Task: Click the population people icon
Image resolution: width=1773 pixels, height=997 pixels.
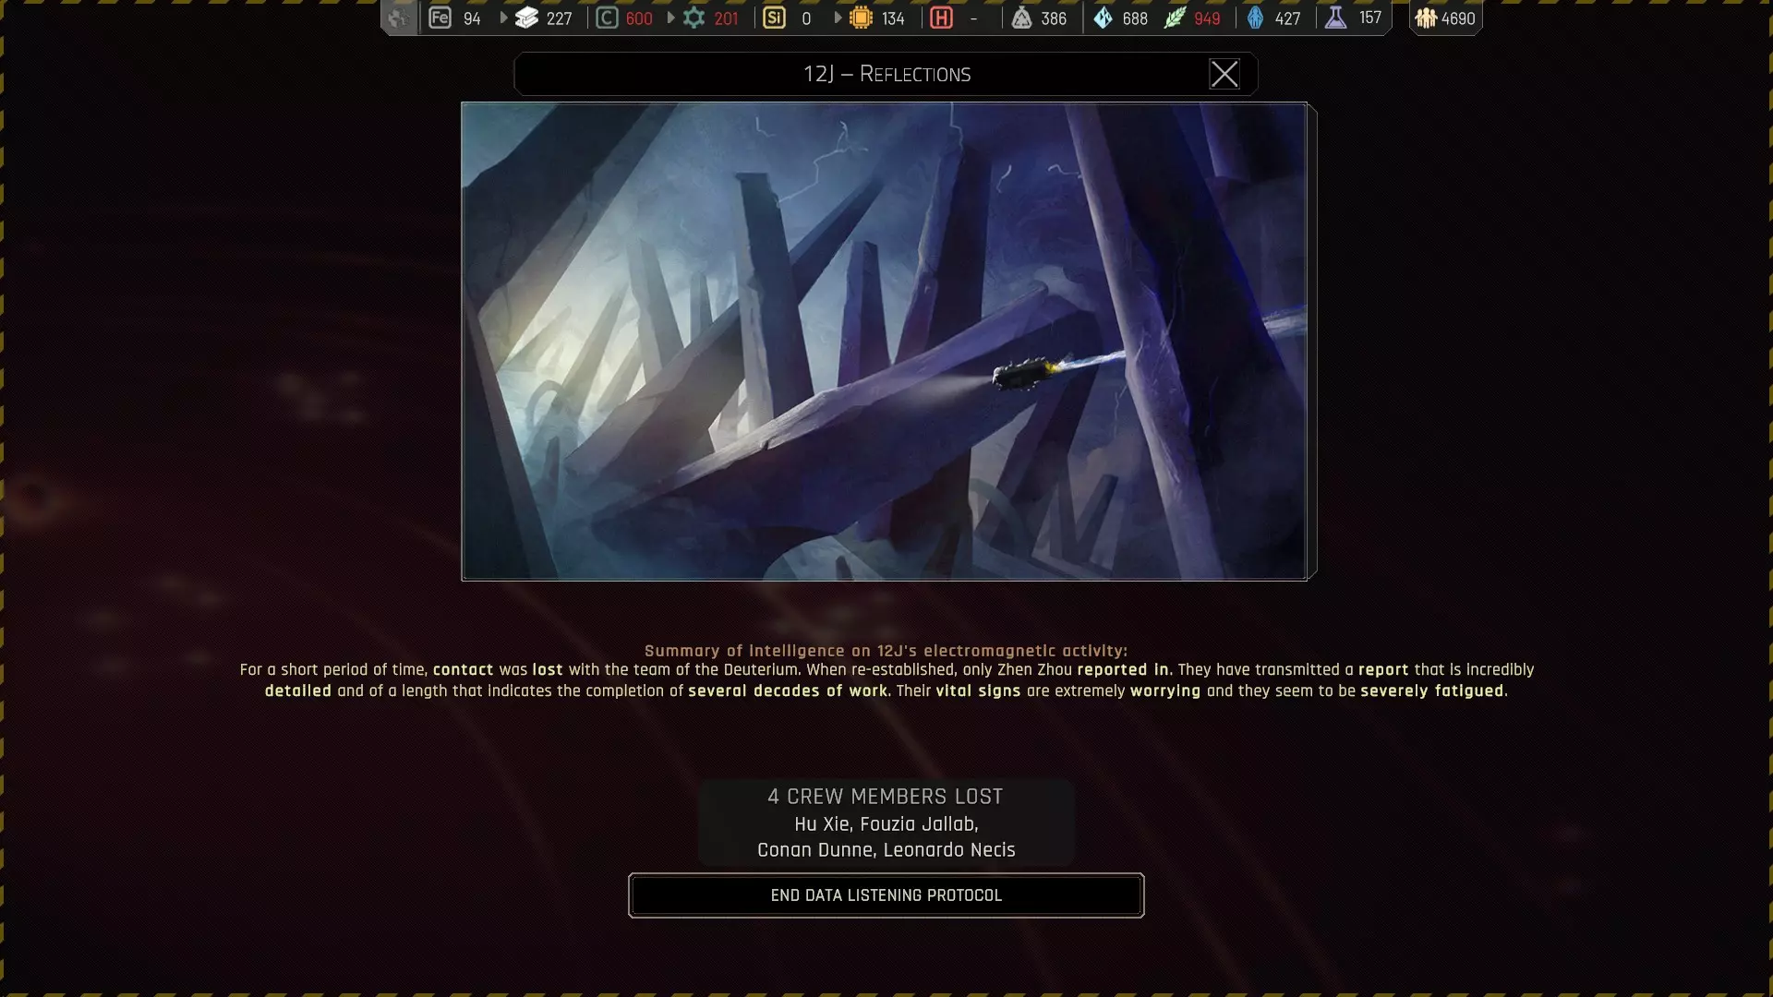Action: pos(1426,18)
